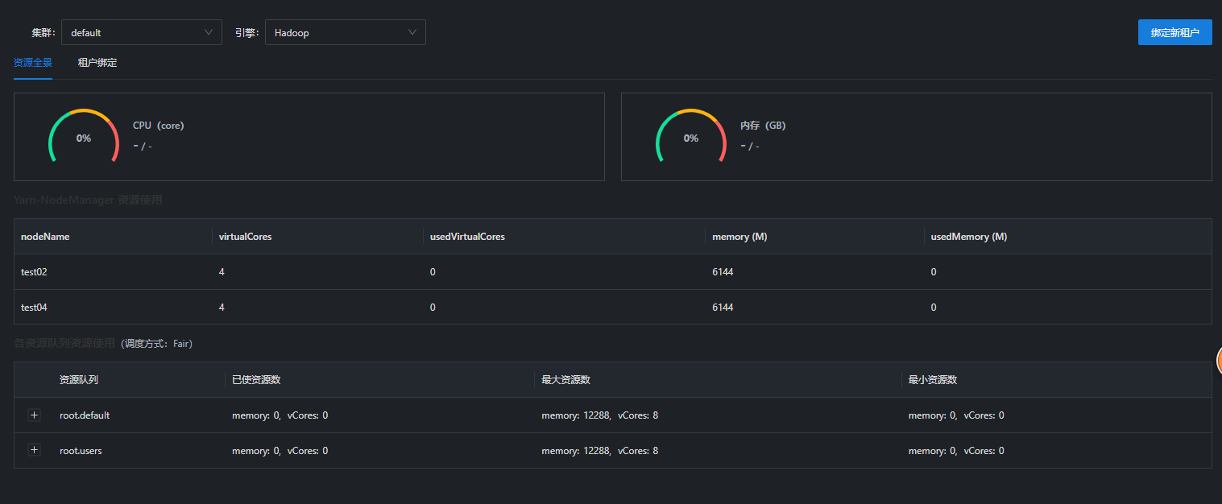Click root.default minimum resources cell
Viewport: 1222px width, 504px height.
[x=956, y=415]
